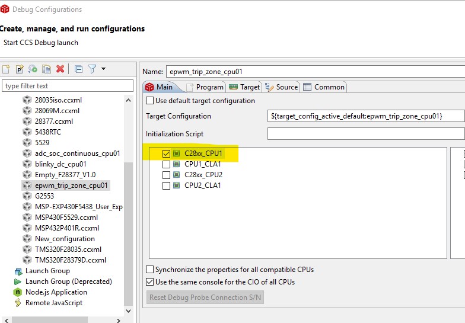Screen dimensions: 465x323
Task: Select Empty_F28377_V1.0 configuration
Action: tap(65, 175)
